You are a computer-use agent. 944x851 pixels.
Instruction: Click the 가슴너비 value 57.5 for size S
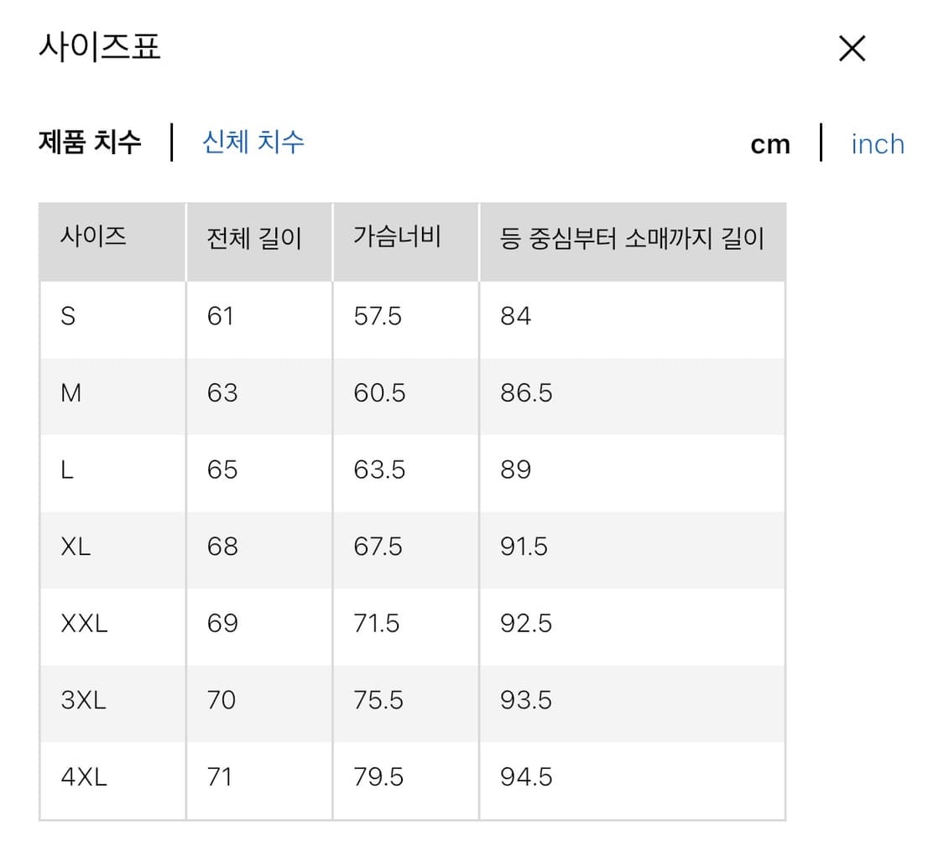(x=378, y=317)
